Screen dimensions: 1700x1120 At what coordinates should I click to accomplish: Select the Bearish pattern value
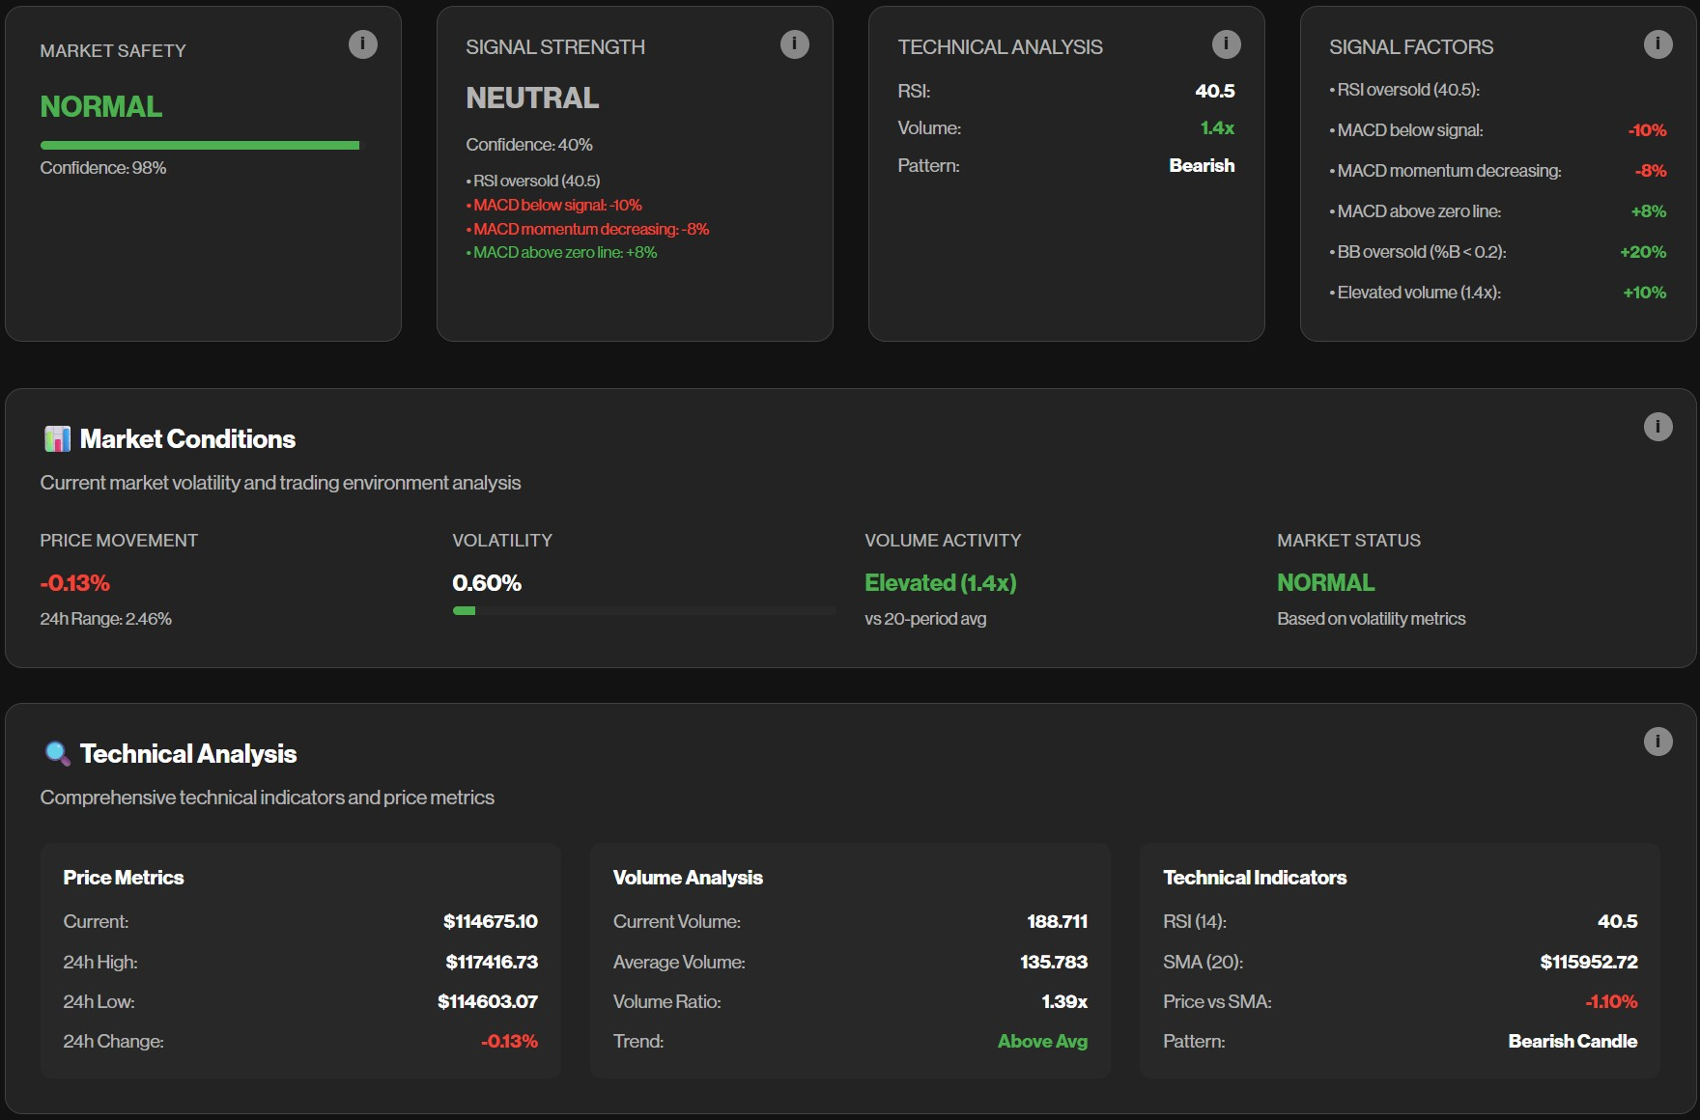[x=1201, y=165]
